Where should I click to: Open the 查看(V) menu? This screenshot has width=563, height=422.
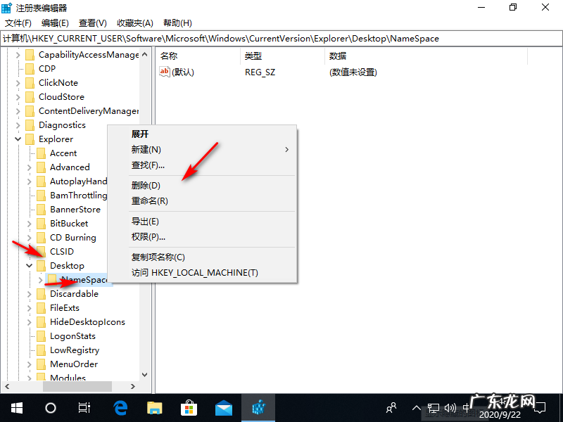point(91,23)
